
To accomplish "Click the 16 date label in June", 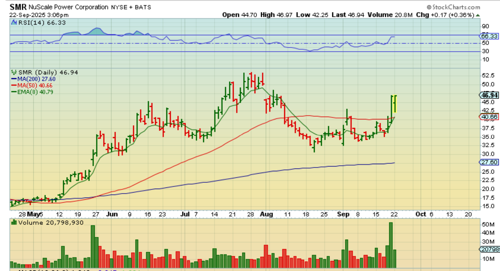I will [148, 214].
